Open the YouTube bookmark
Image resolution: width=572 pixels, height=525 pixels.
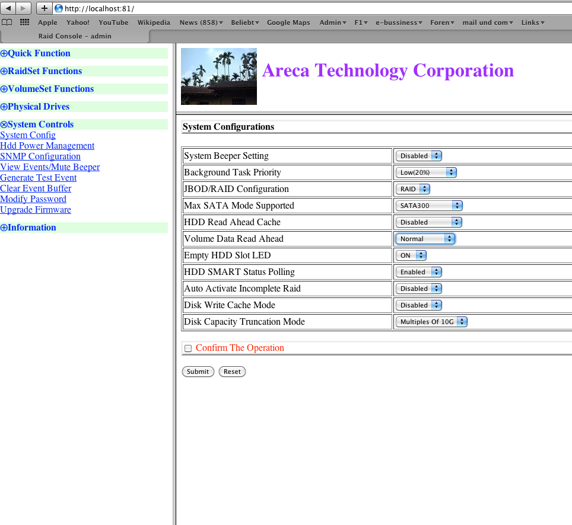(113, 23)
